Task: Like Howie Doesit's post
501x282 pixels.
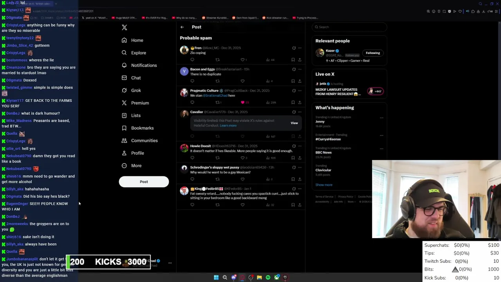Action: pos(243,158)
